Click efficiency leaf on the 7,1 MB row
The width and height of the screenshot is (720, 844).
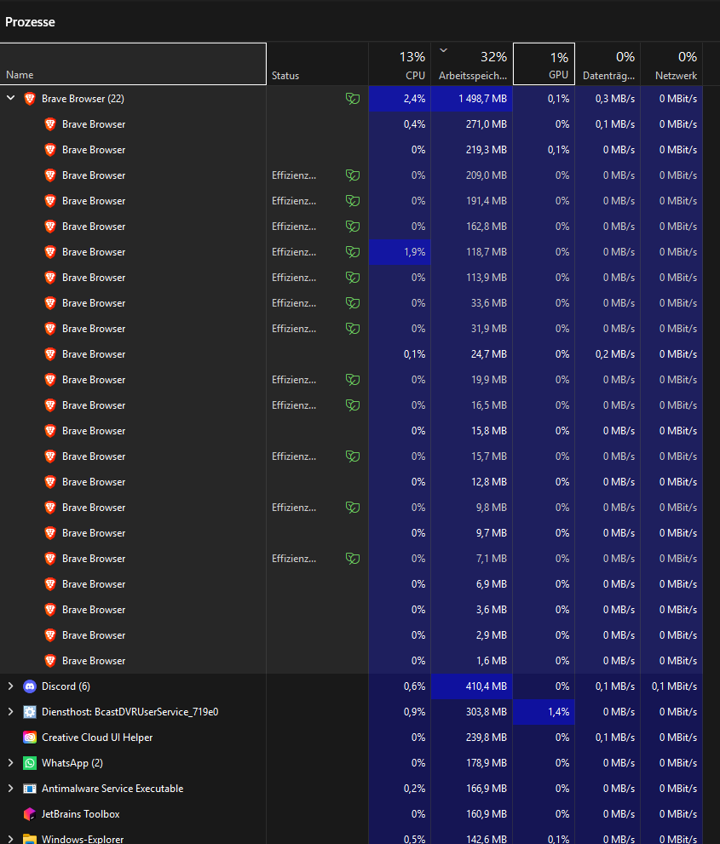pyautogui.click(x=353, y=559)
